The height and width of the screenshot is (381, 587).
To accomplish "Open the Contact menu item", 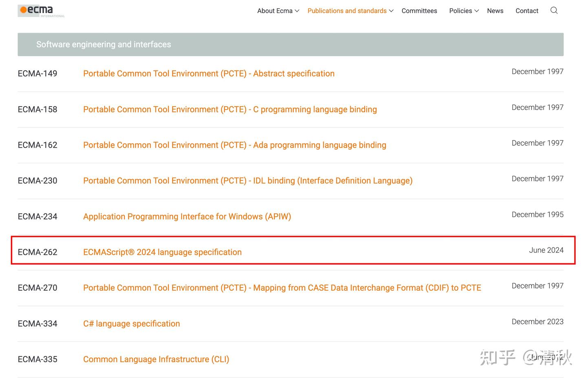I will (x=527, y=11).
